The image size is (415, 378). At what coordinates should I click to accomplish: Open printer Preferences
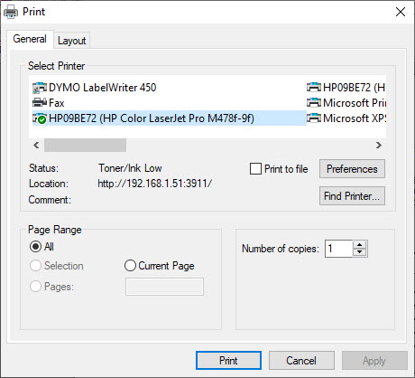[x=352, y=169]
